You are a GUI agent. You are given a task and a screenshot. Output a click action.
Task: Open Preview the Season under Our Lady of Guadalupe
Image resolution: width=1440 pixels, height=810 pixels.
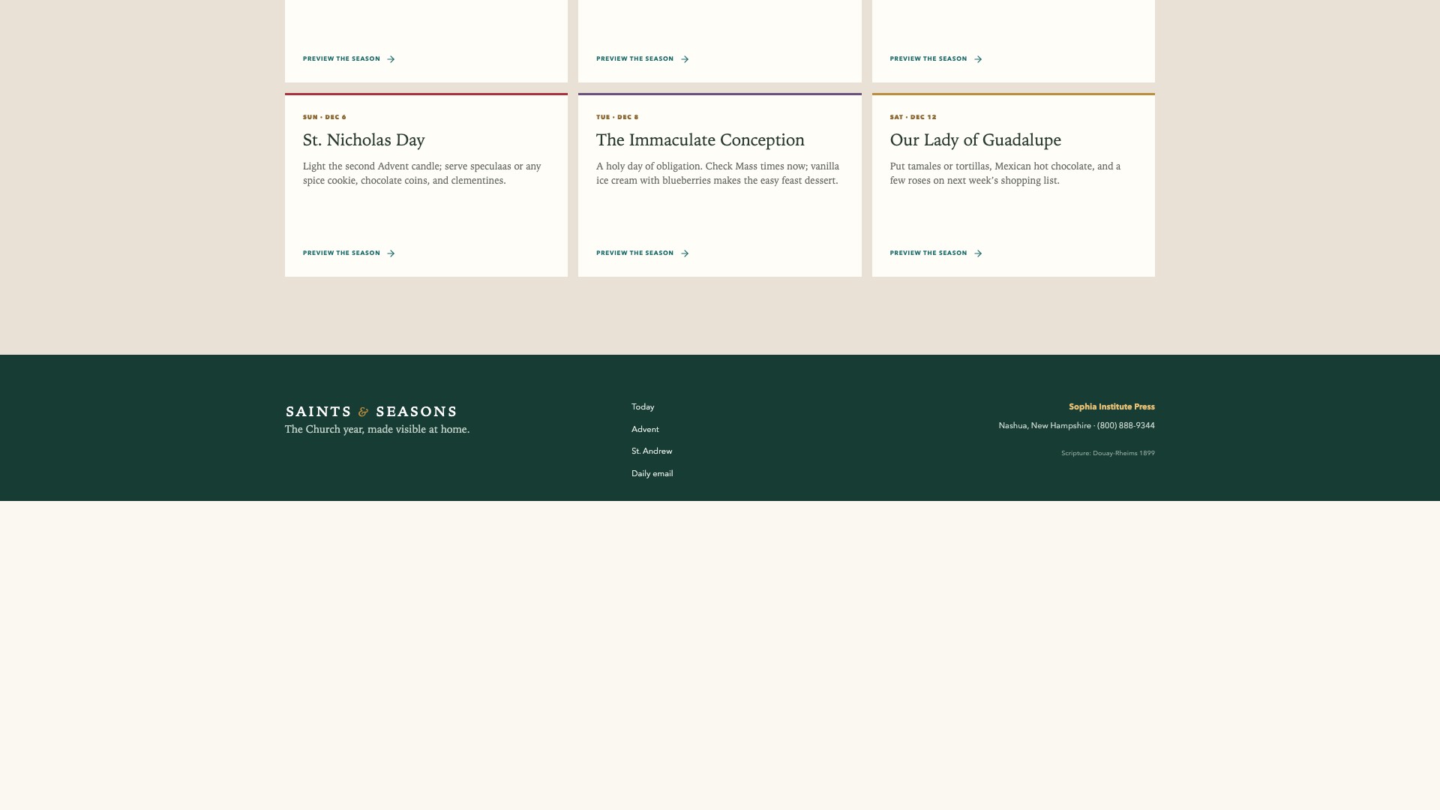pyautogui.click(x=936, y=253)
